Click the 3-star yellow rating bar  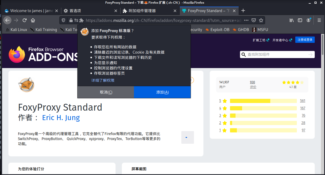[x=263, y=116]
